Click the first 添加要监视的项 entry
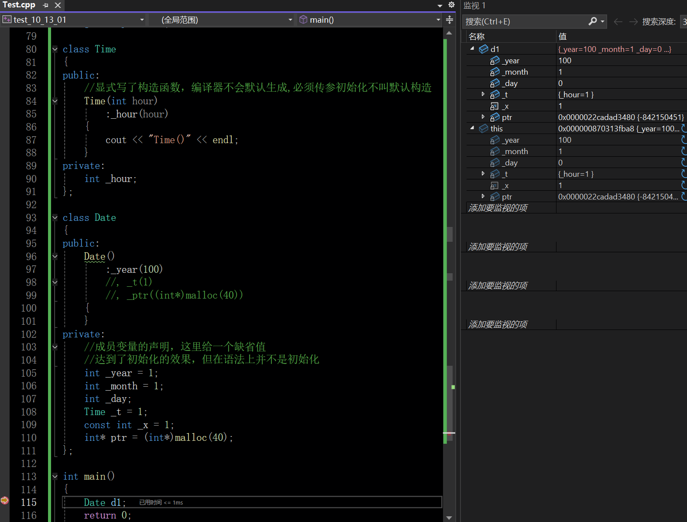The image size is (687, 522). 498,208
